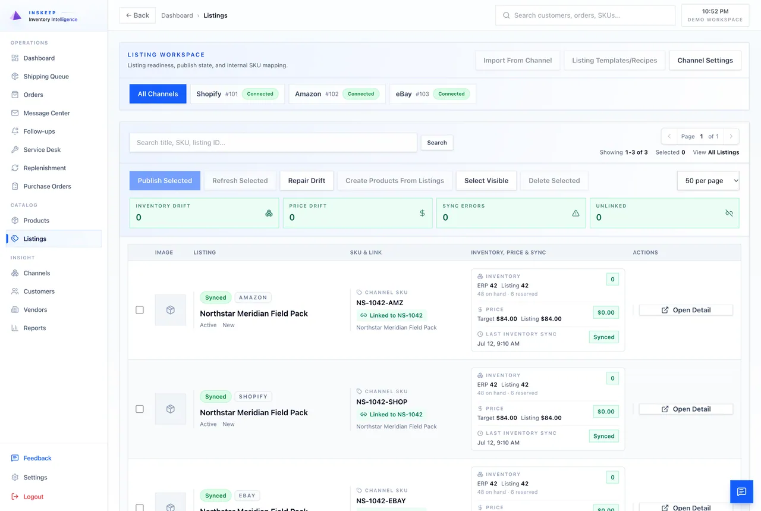This screenshot has height=511, width=761.
Task: Open Detail for the Amazon listing
Action: coord(685,310)
